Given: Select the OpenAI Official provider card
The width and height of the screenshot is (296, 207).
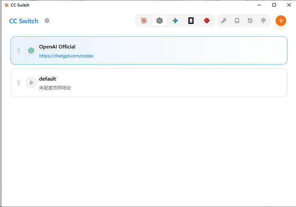Looking at the screenshot, I should pos(149,51).
